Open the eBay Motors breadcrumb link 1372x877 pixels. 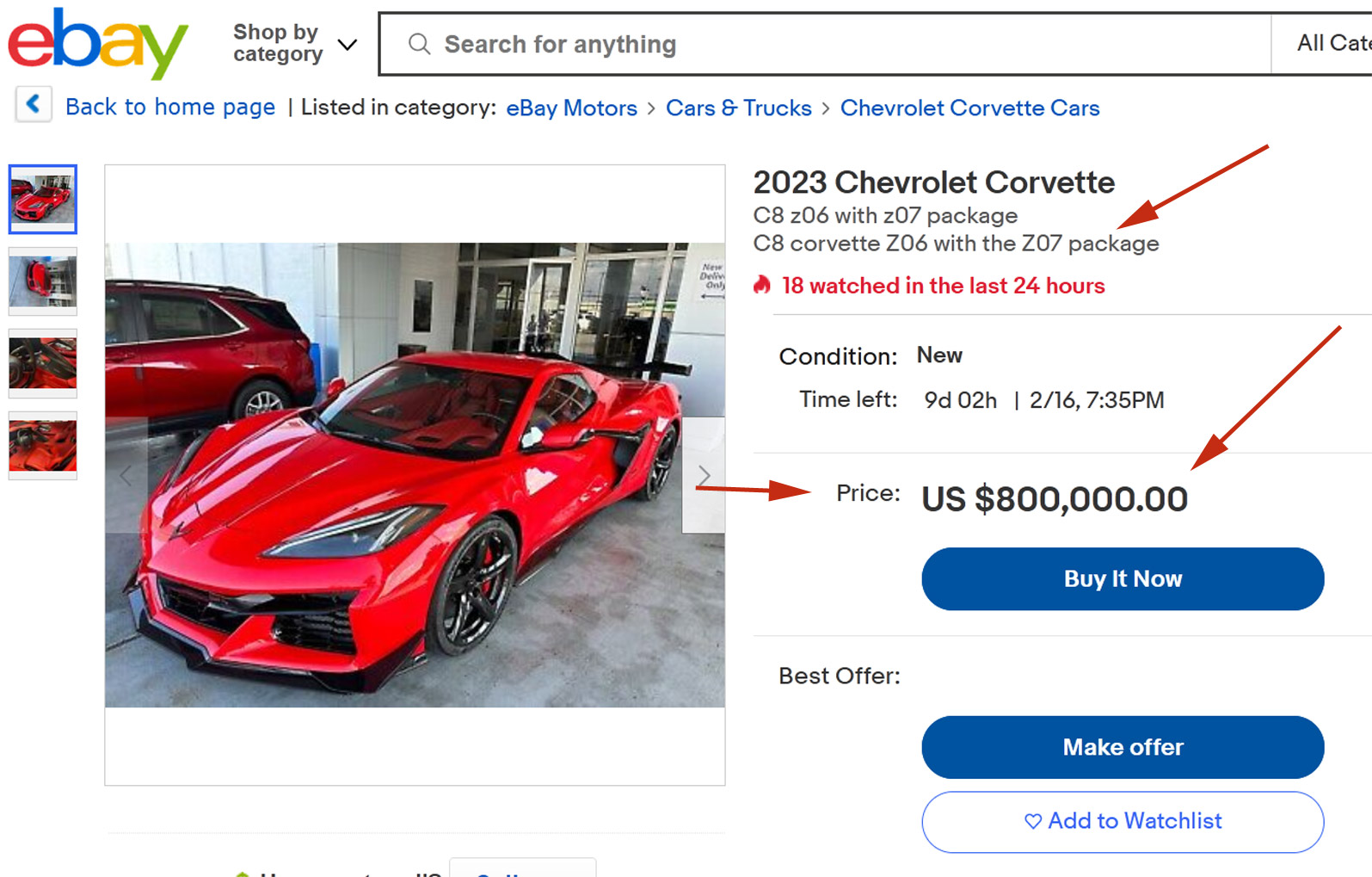click(x=571, y=108)
